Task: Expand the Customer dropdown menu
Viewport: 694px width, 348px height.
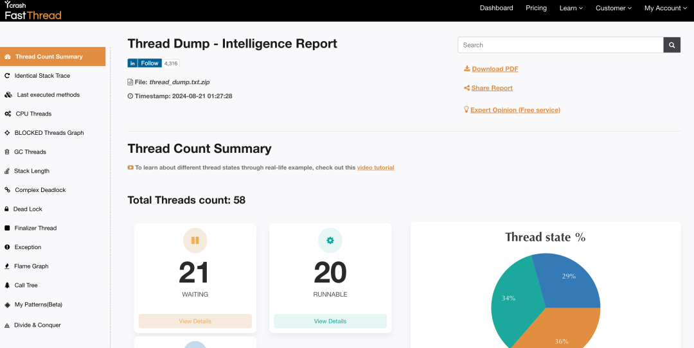Action: pyautogui.click(x=613, y=8)
